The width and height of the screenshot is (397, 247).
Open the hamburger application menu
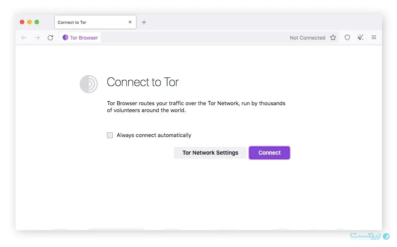point(374,38)
